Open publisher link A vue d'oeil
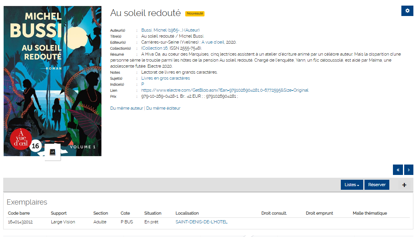 coord(213,42)
